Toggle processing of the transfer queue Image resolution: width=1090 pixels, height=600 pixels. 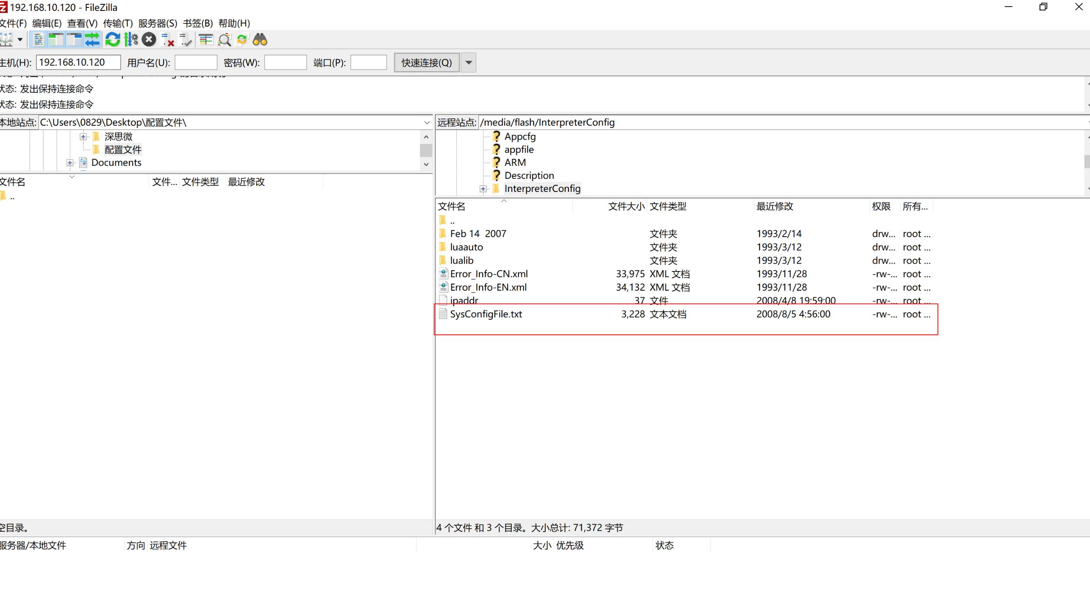click(x=131, y=40)
